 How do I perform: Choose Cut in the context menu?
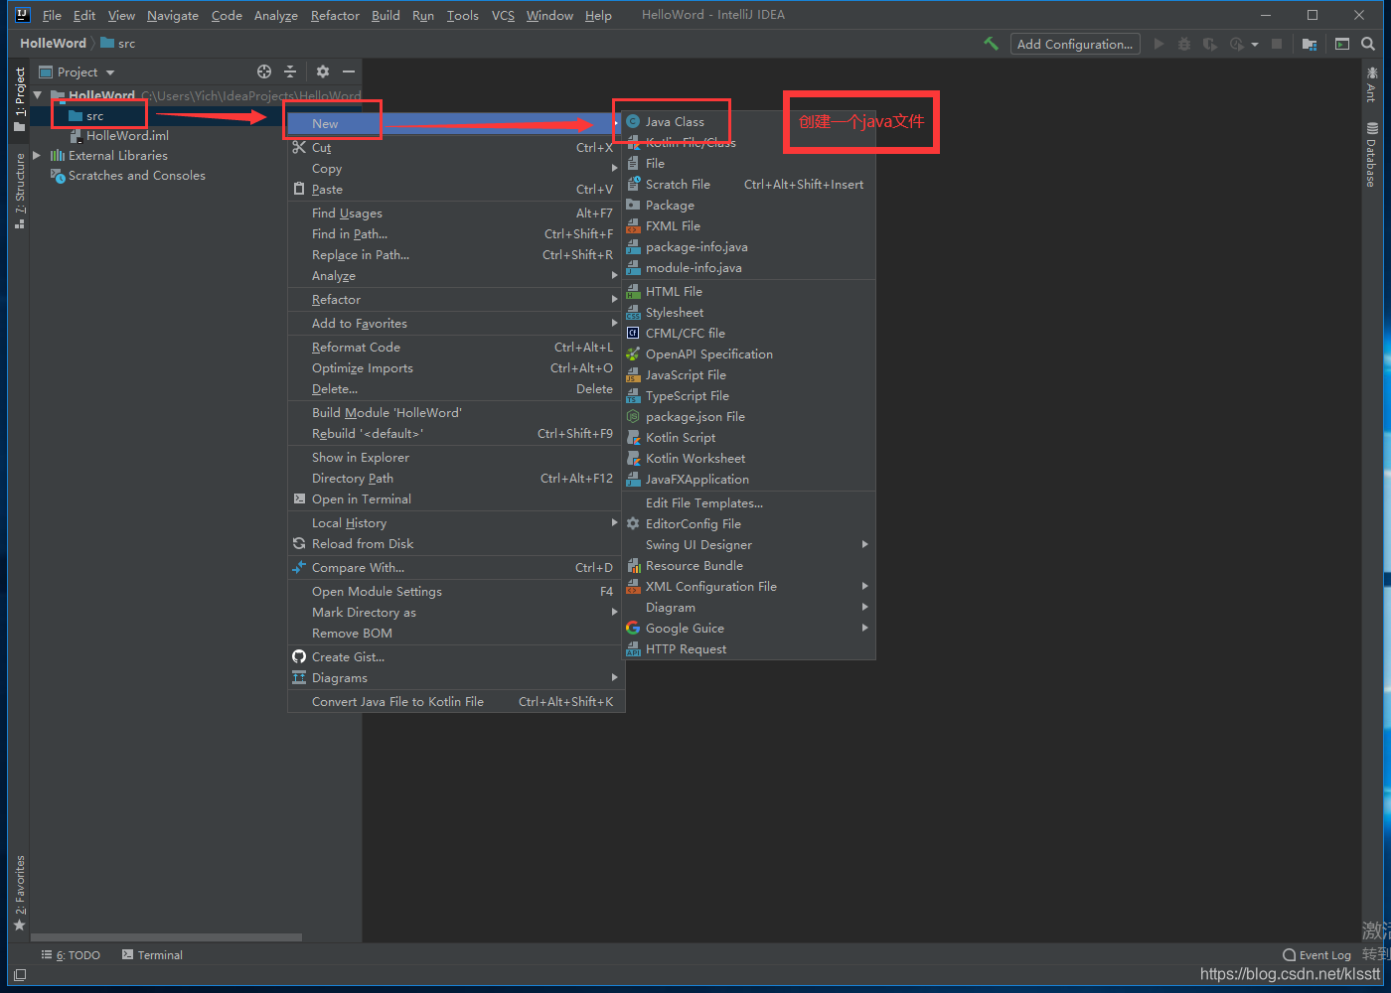pos(455,147)
